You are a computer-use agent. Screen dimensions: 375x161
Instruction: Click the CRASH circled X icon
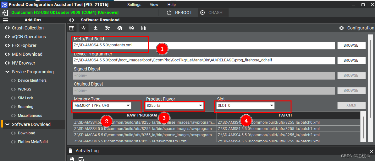pos(202,13)
